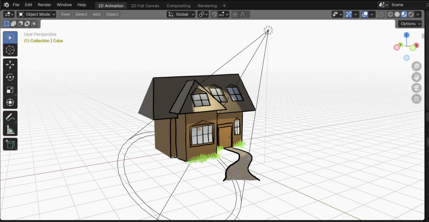Viewport: 429px width, 222px height.
Task: Open the proportional editing falloff dropdown
Action: [x=244, y=14]
